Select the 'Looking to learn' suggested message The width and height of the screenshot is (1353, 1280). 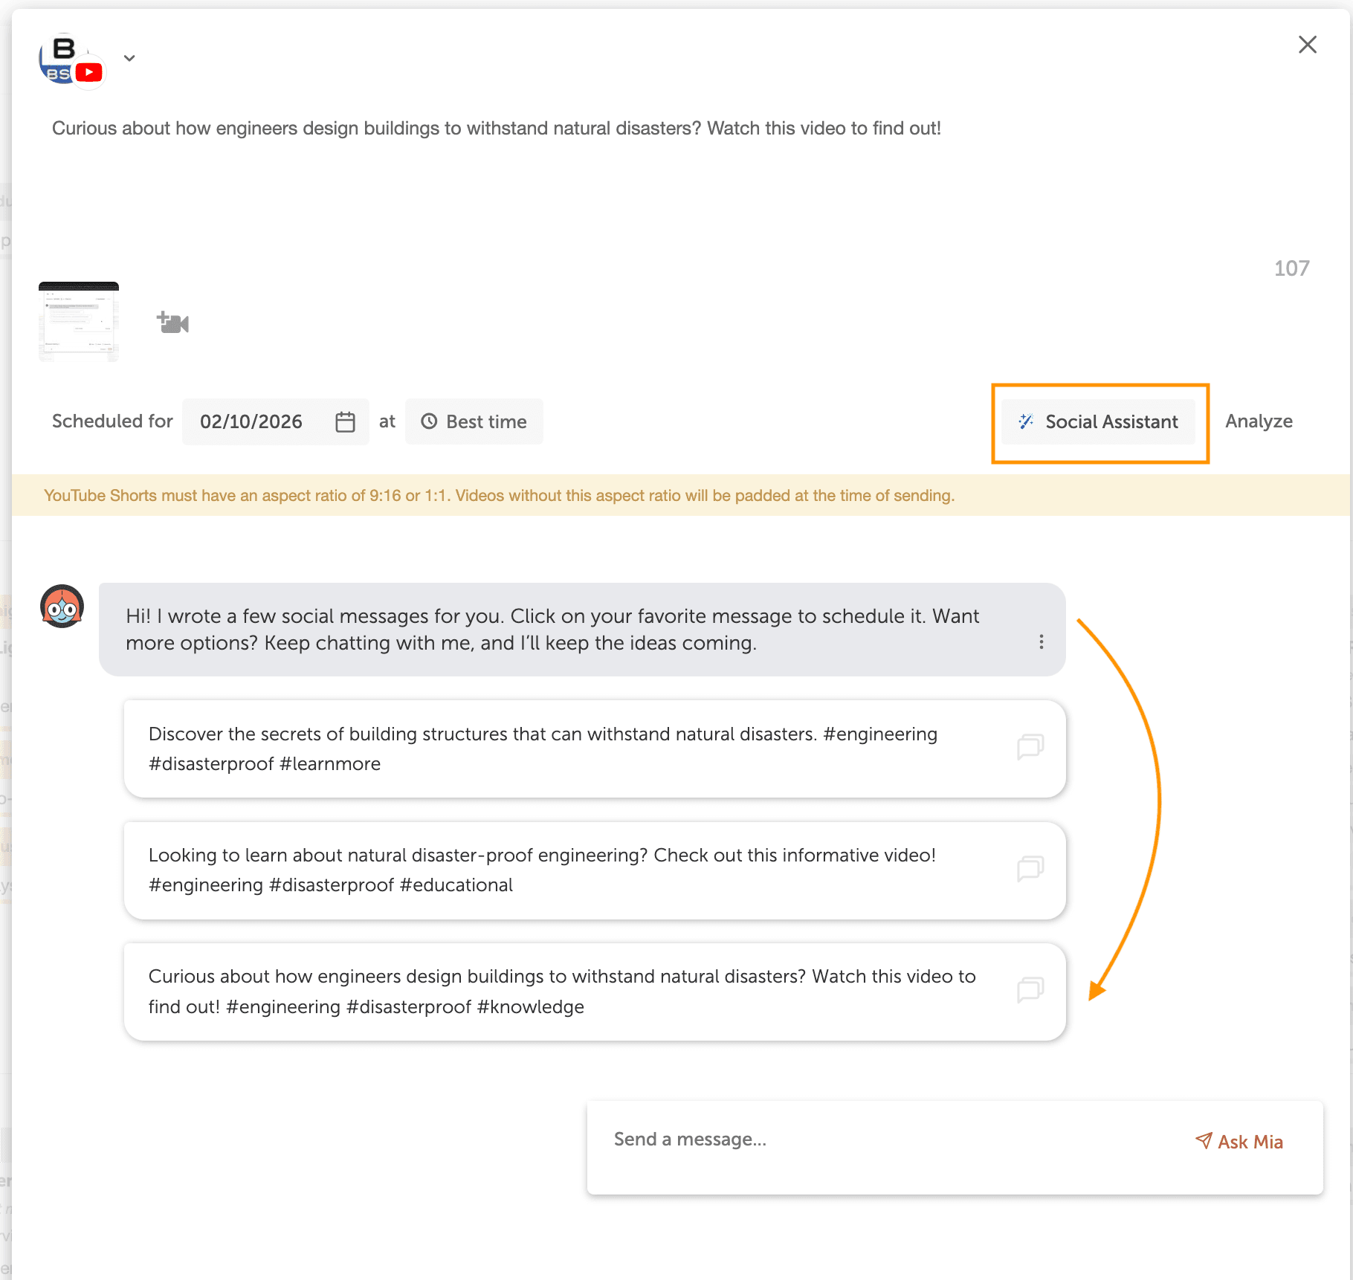pyautogui.click(x=543, y=870)
